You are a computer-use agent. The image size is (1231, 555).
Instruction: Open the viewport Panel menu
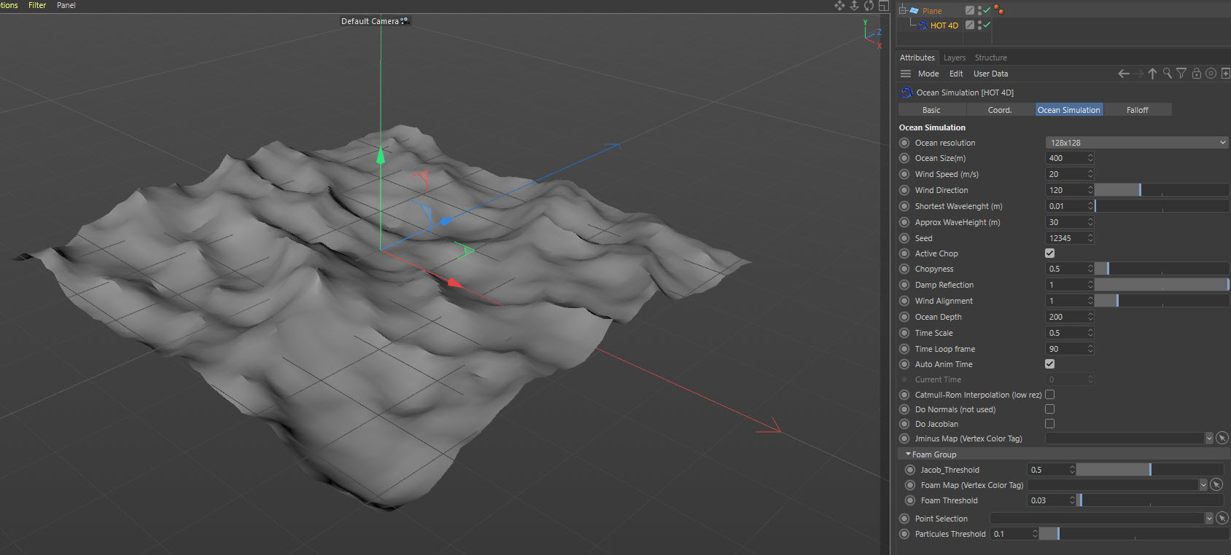(x=66, y=5)
